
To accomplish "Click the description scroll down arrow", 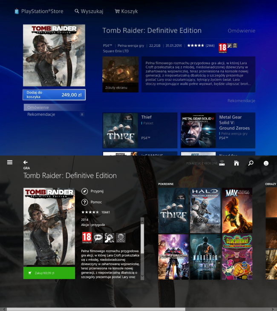I will click(142, 276).
